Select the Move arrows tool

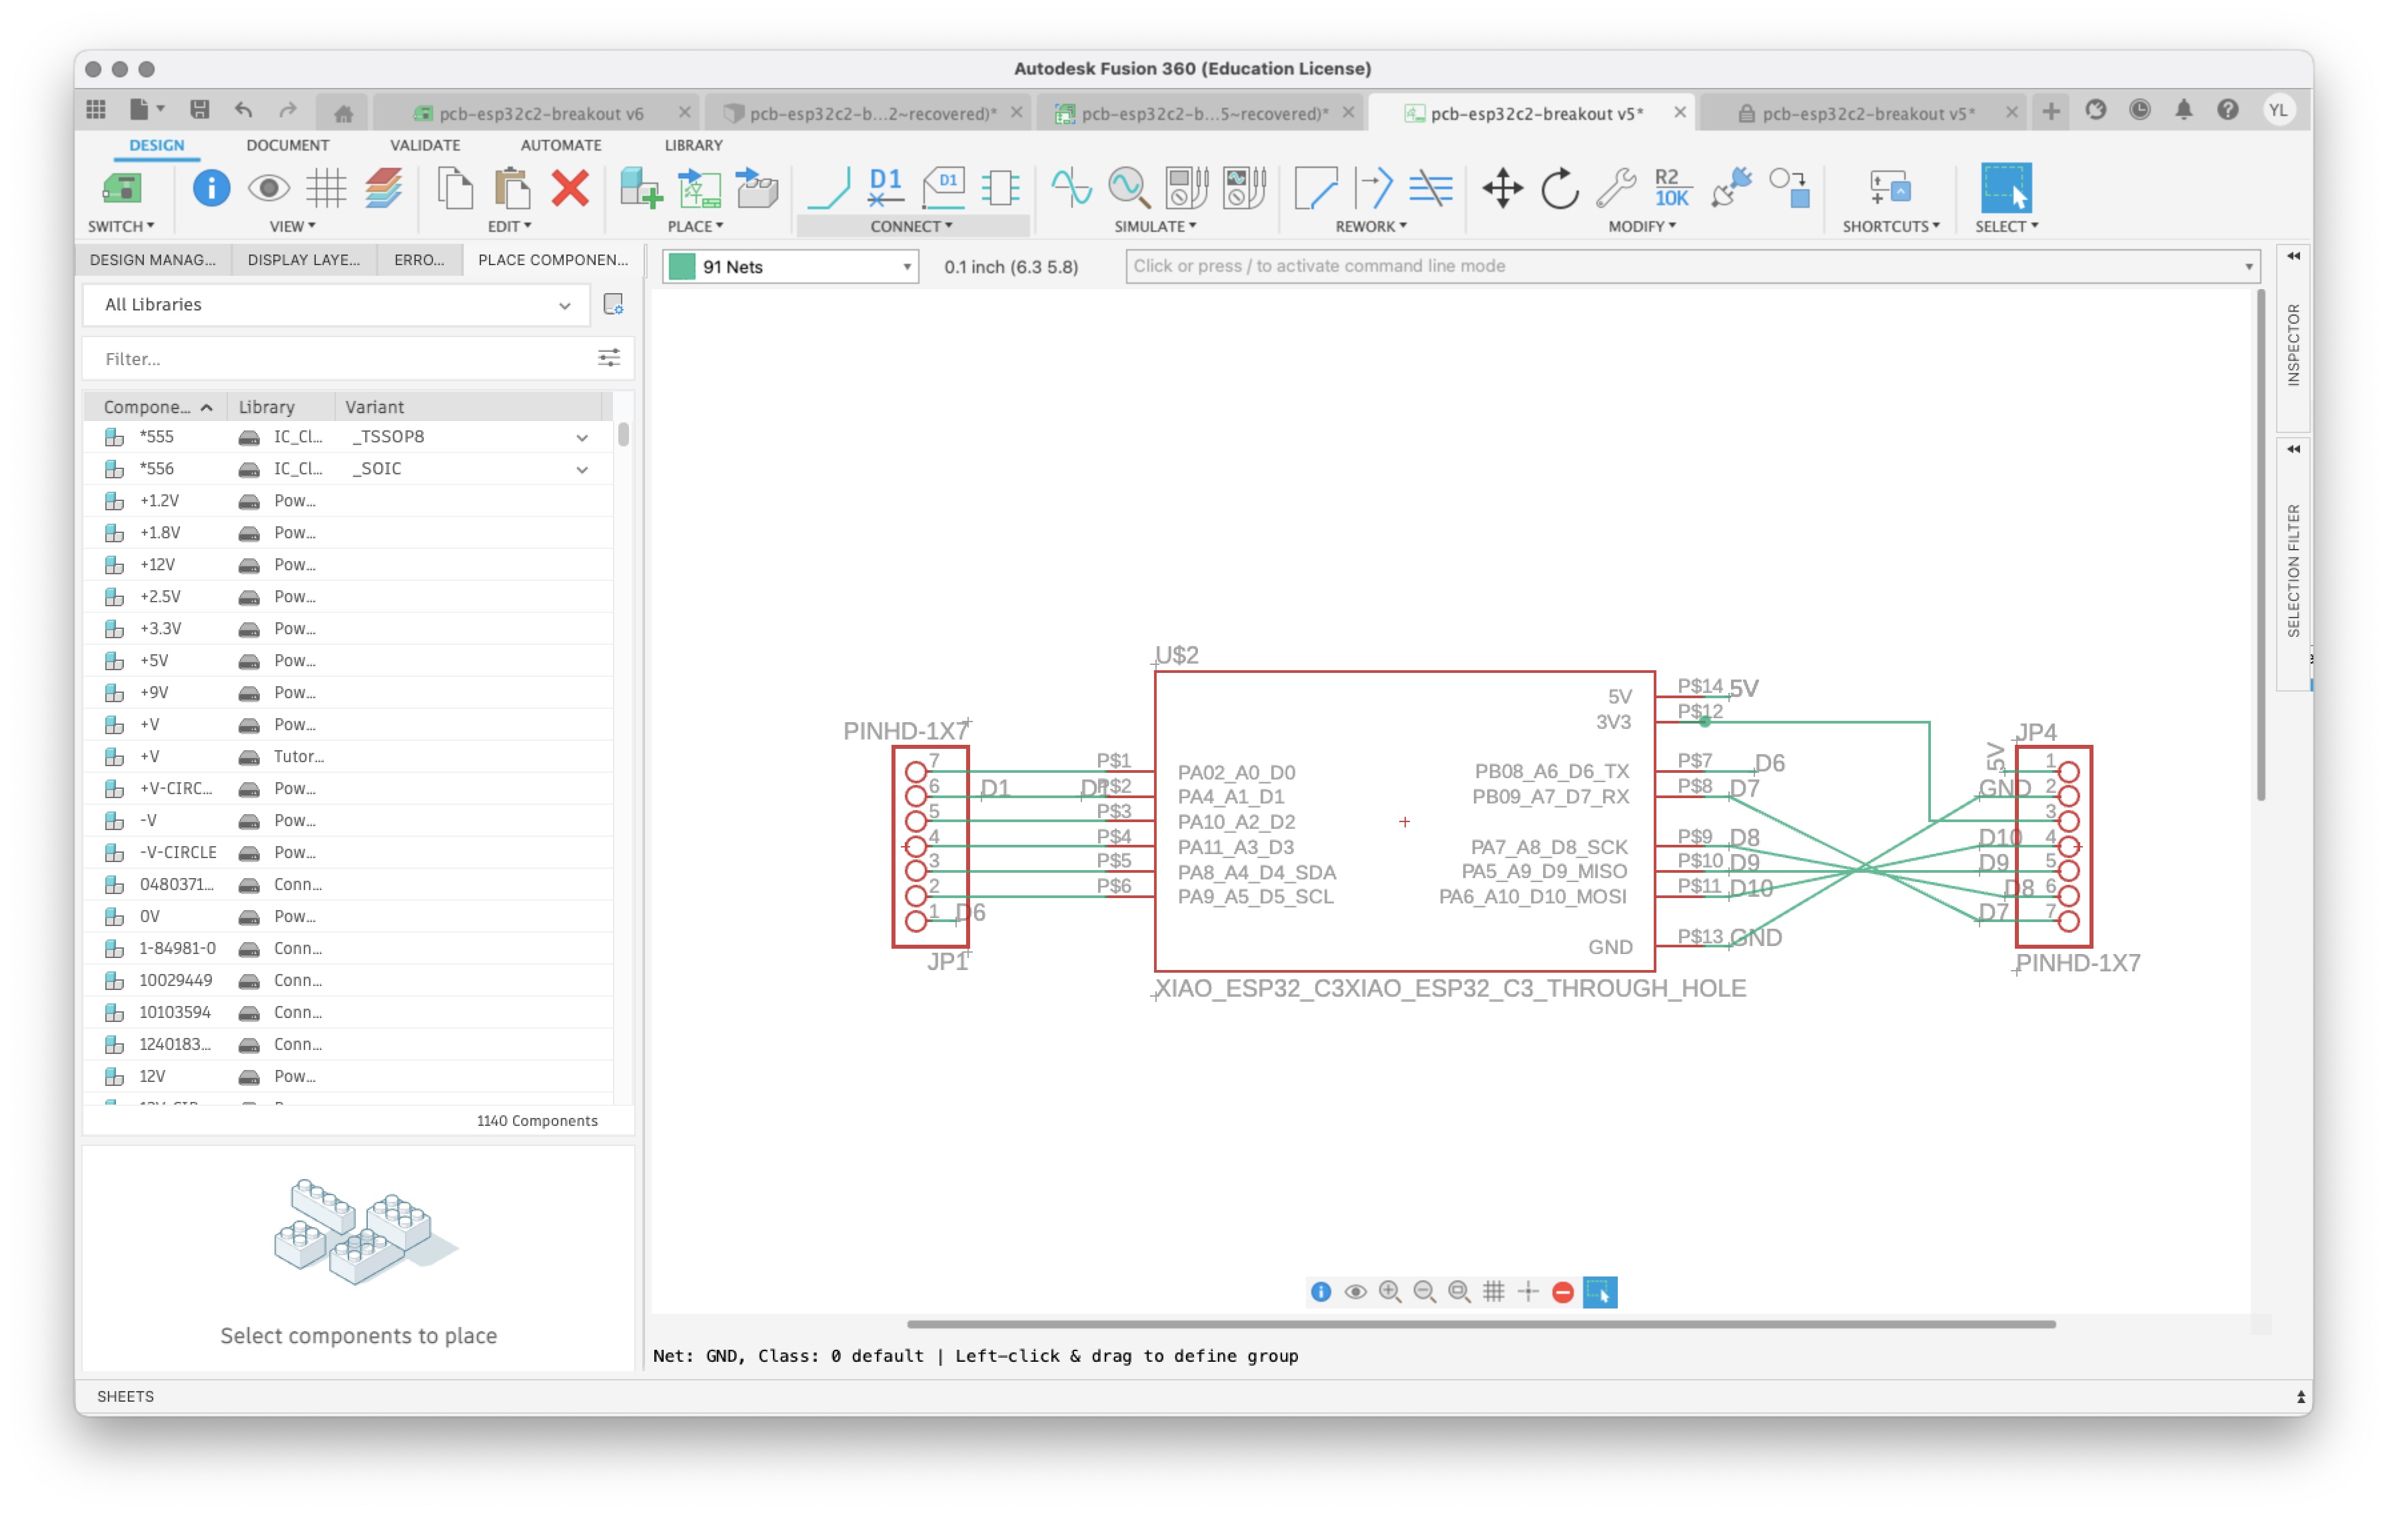click(1502, 187)
